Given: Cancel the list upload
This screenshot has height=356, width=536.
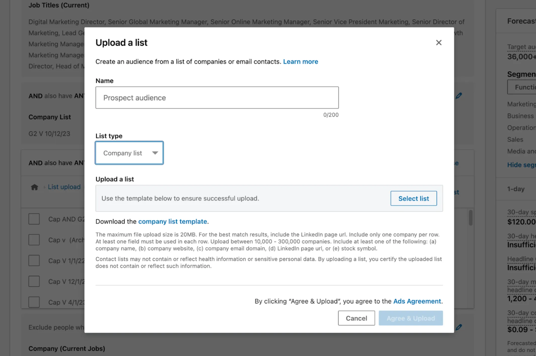Looking at the screenshot, I should [356, 318].
